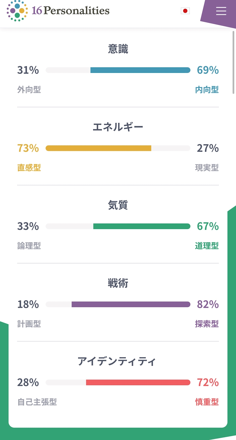Screen dimensions: 236x440
Task: Select the 慎重型 label
Action: (207, 402)
